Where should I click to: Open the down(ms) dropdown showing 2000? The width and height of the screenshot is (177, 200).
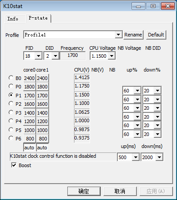tap(159, 157)
